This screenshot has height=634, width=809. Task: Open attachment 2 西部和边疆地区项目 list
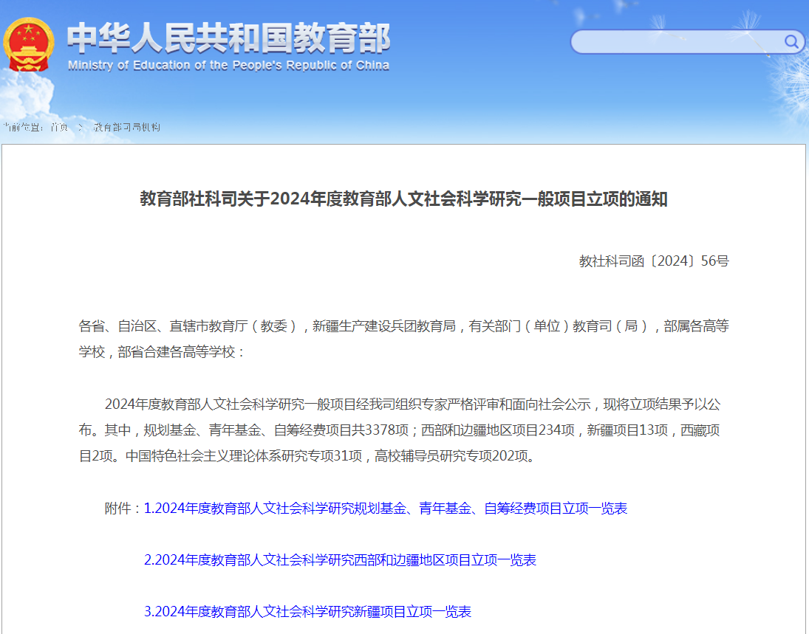(x=340, y=560)
